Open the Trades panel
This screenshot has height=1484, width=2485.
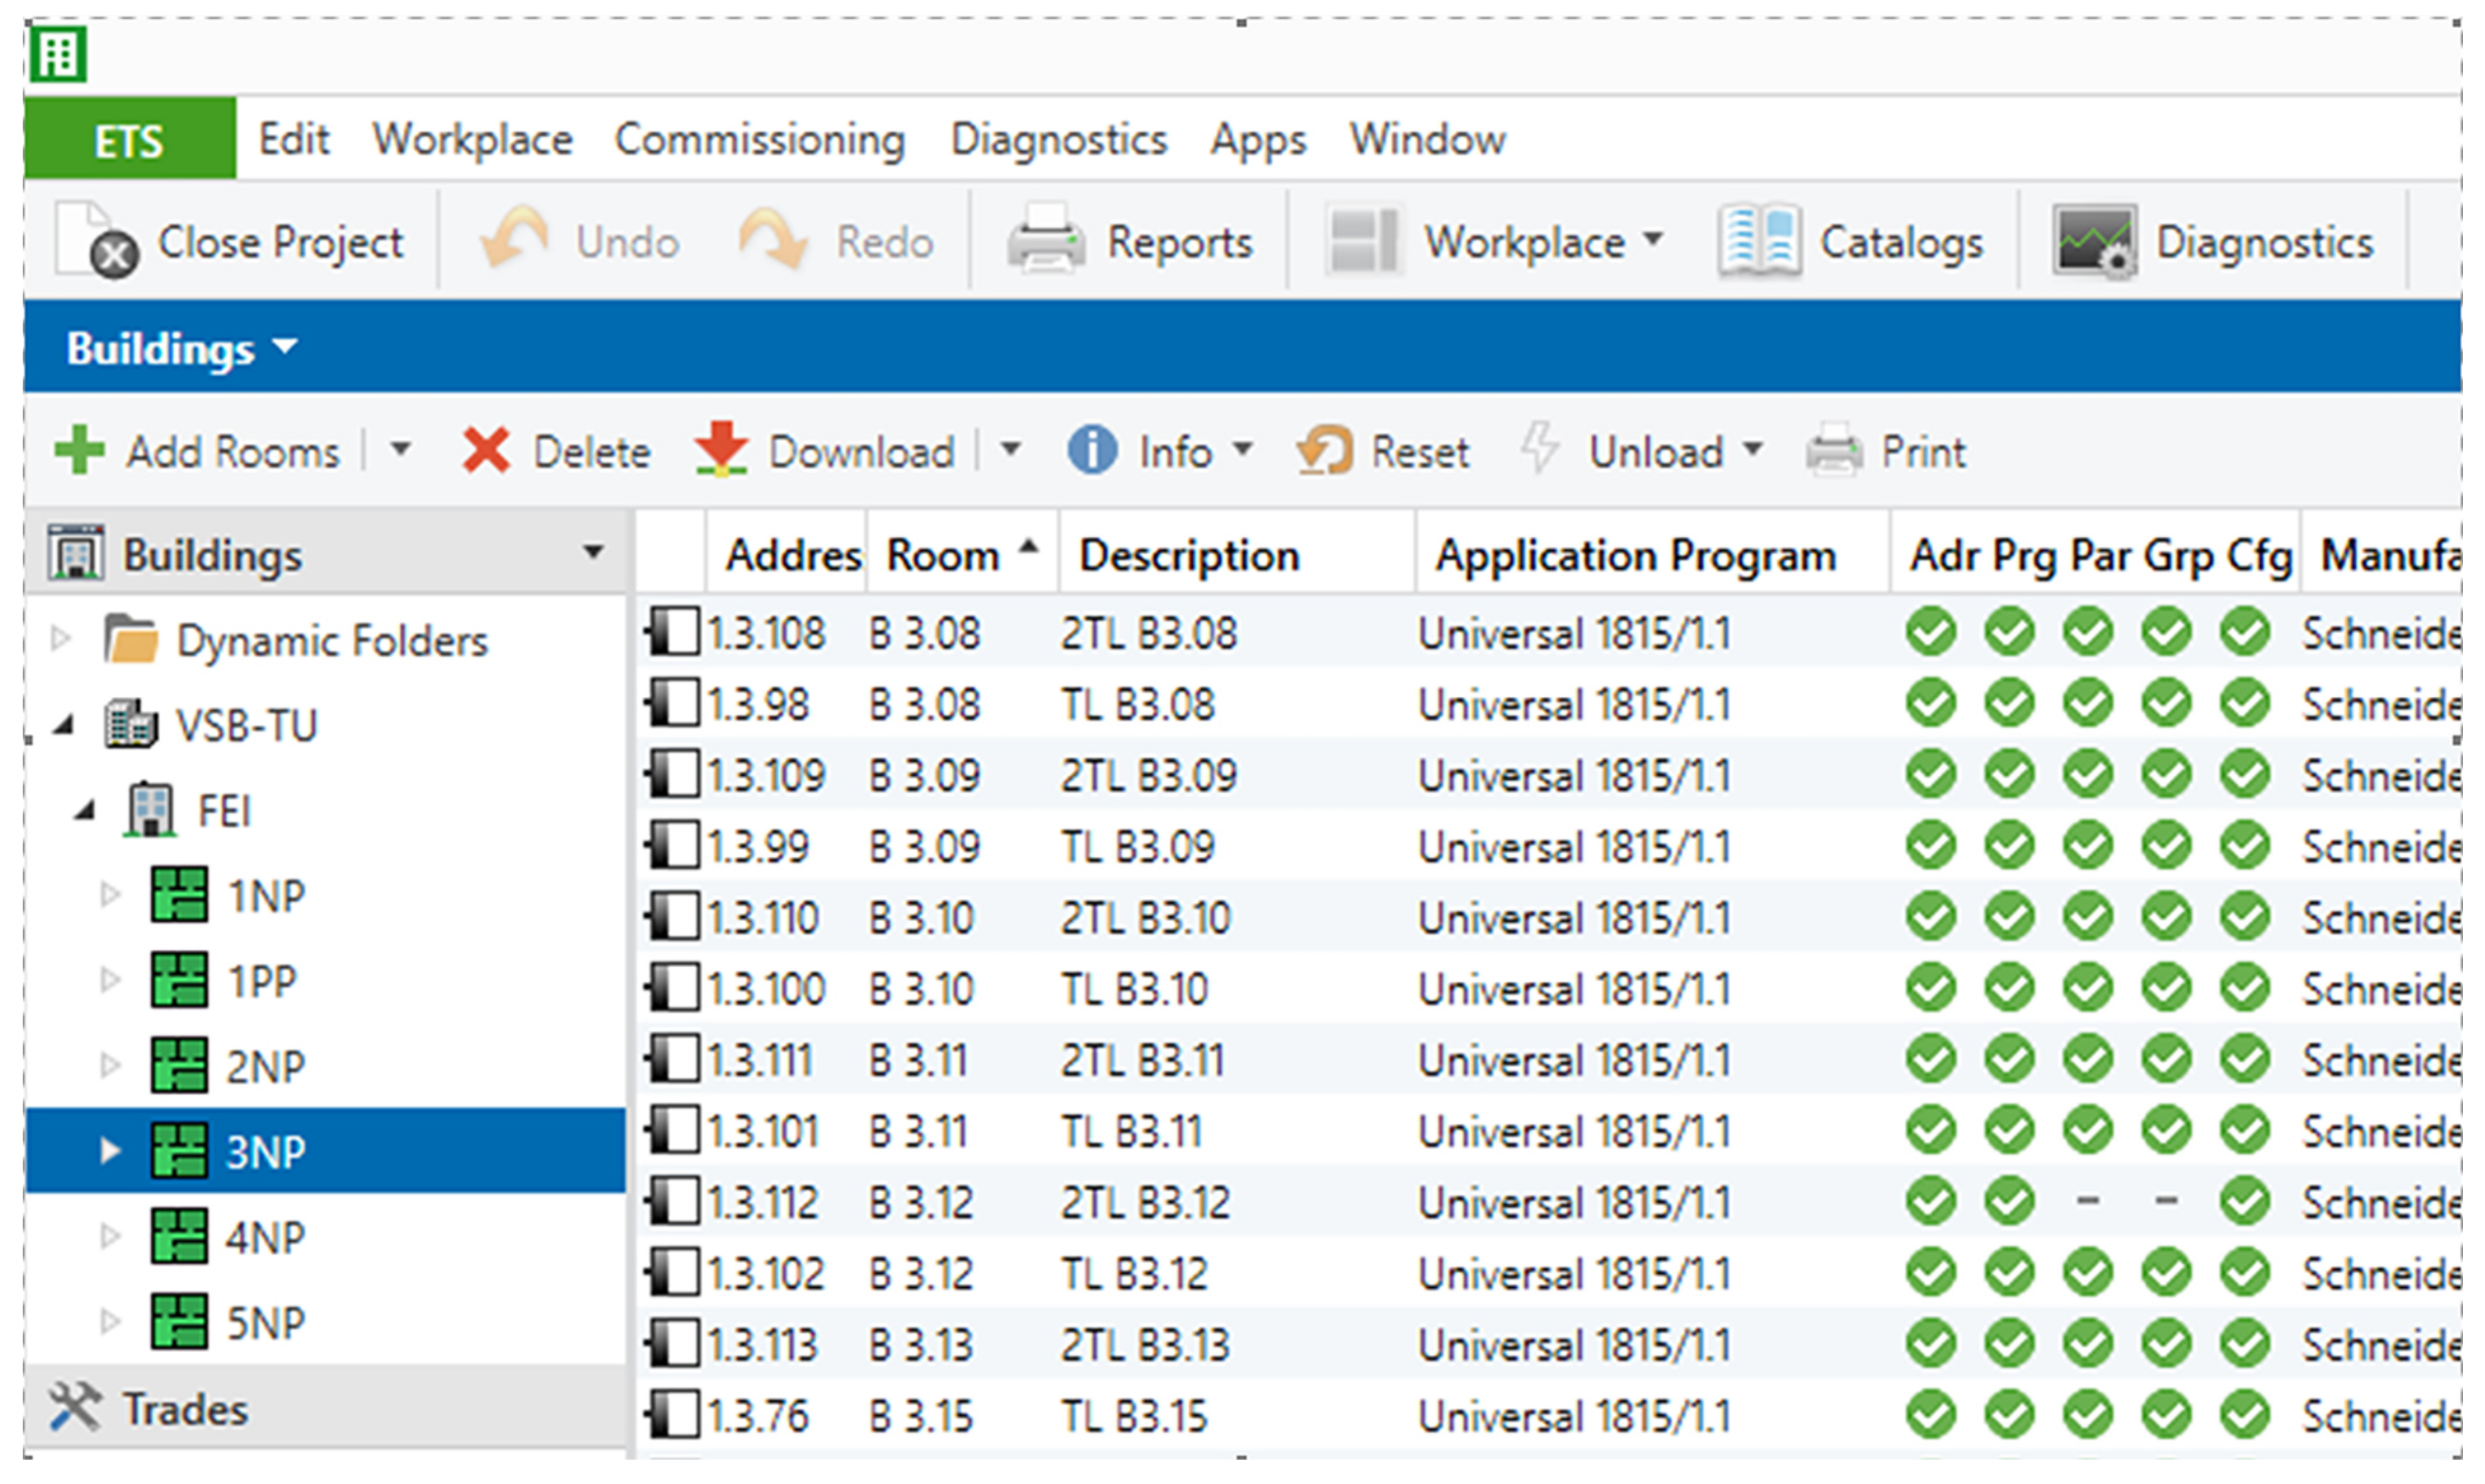click(x=185, y=1409)
